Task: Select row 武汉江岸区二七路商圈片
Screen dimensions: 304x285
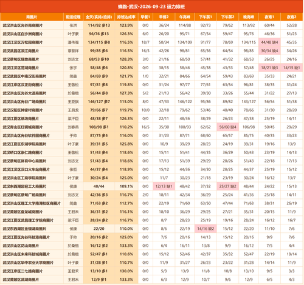Action: pyautogui.click(x=151, y=271)
